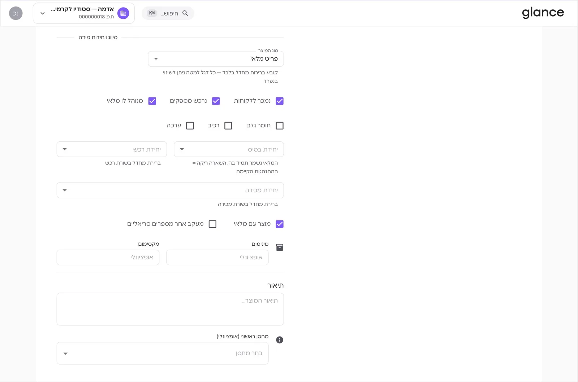Open the יחידת רכש dropdown

[112, 149]
